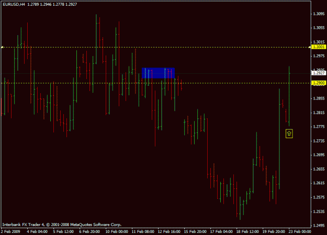Click the 23 Feb 00:00 time label
Screen dimensions: 327x235
tap(300, 231)
